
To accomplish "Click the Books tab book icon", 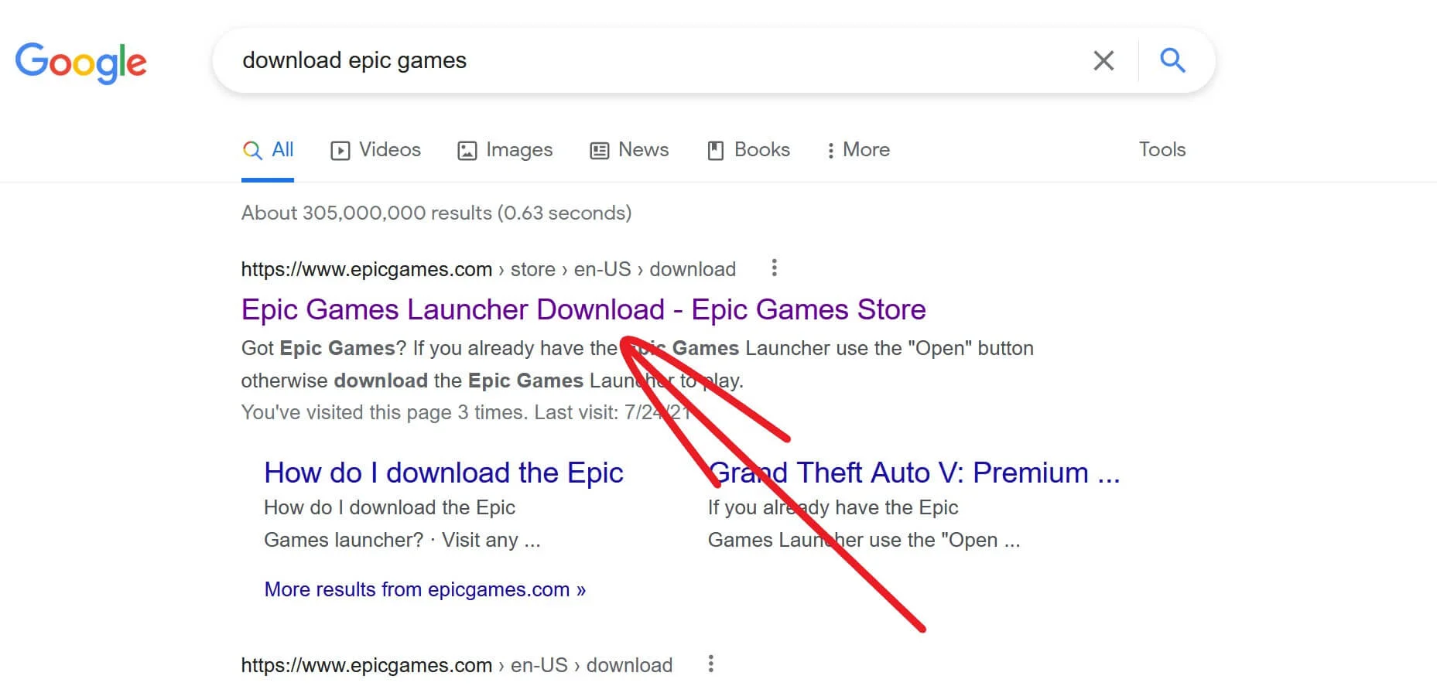I will (x=715, y=151).
